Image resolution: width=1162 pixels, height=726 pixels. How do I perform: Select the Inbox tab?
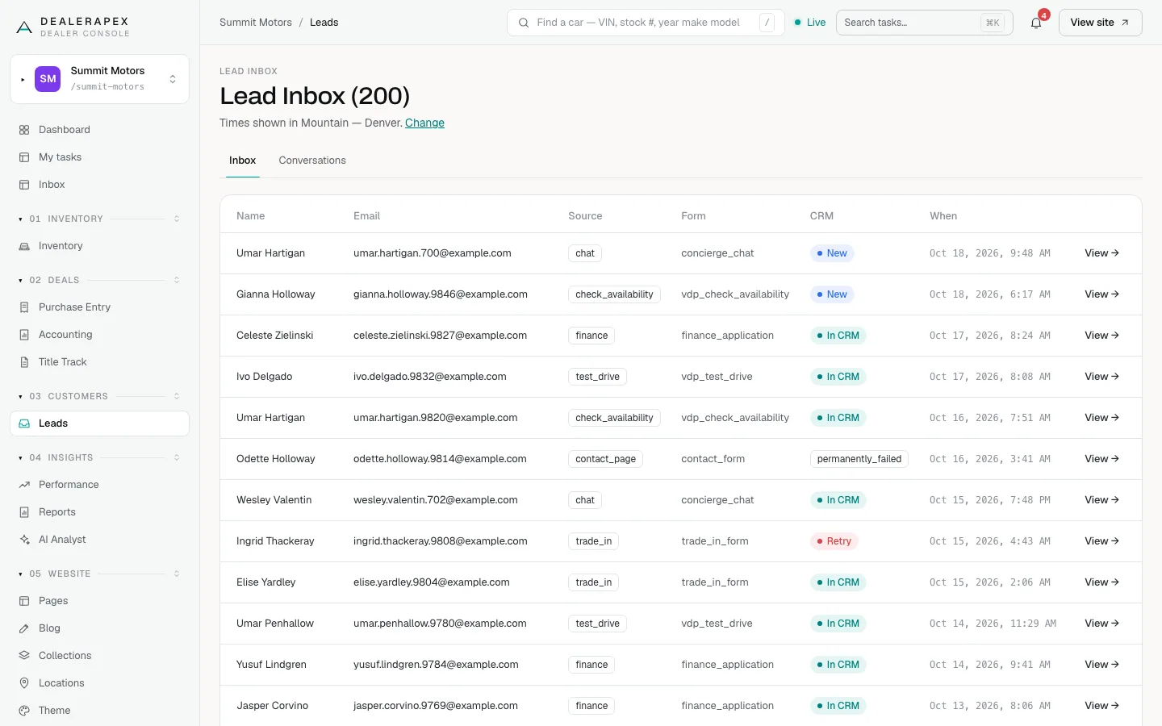(x=242, y=161)
